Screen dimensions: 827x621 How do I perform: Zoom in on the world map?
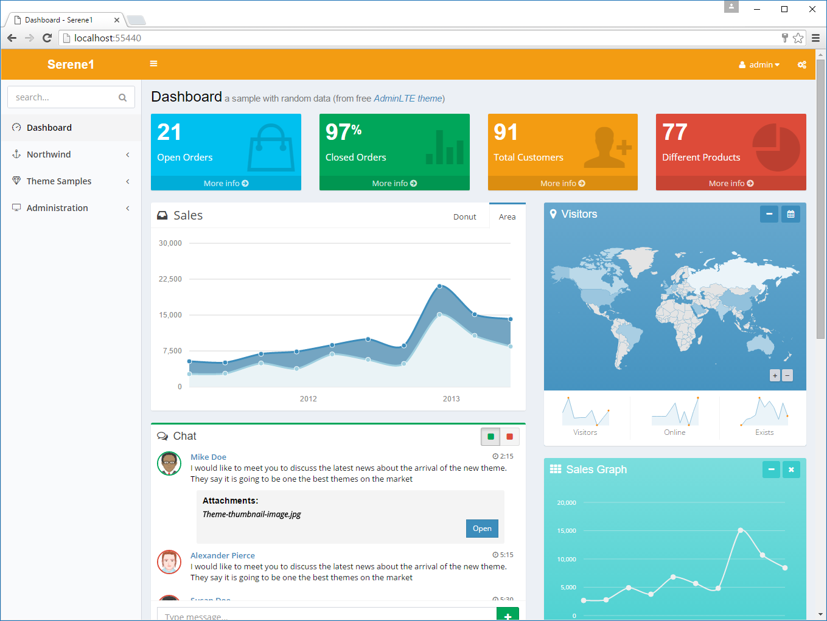point(775,376)
